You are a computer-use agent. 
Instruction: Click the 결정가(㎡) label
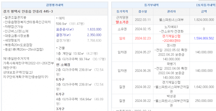pyautogui.click(x=63, y=35)
